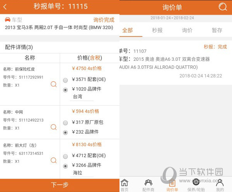Tap the ¥8130 4s价格 text

pyautogui.click(x=87, y=145)
